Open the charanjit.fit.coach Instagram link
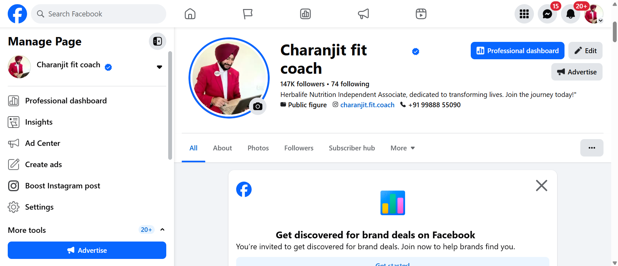The width and height of the screenshot is (618, 266). tap(367, 105)
